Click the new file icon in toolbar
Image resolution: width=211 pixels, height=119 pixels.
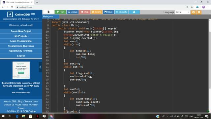(x=48, y=12)
